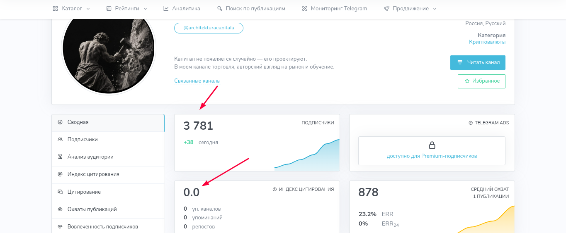Click the padlock icon in Telegram Ads

click(432, 145)
